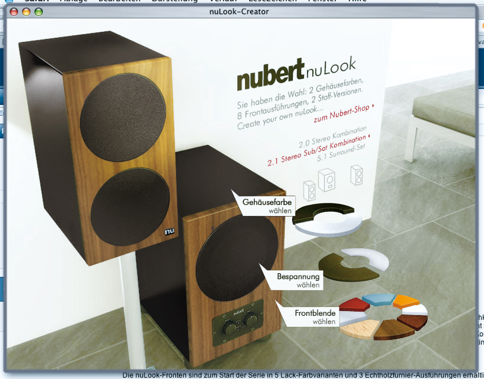Click the text 'Sie haben die Wahl: 2 Gehäusefarben,'
This screenshot has height=379, width=484.
[300, 93]
